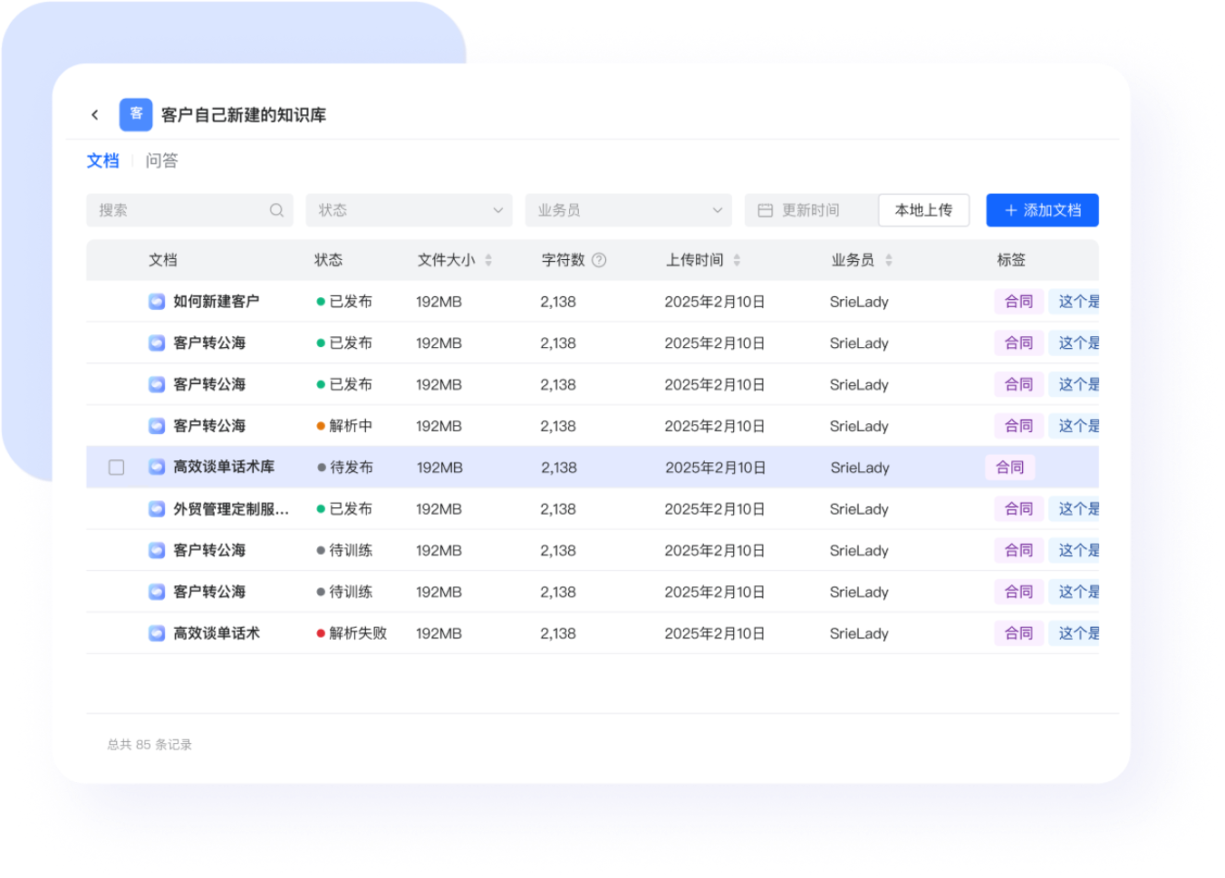Click the blue knowledge base avatar icon
This screenshot has height=878, width=1225.
point(136,115)
